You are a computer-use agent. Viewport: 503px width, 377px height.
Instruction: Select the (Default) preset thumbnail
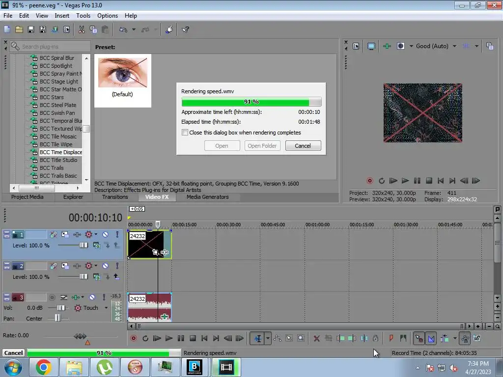coord(122,81)
